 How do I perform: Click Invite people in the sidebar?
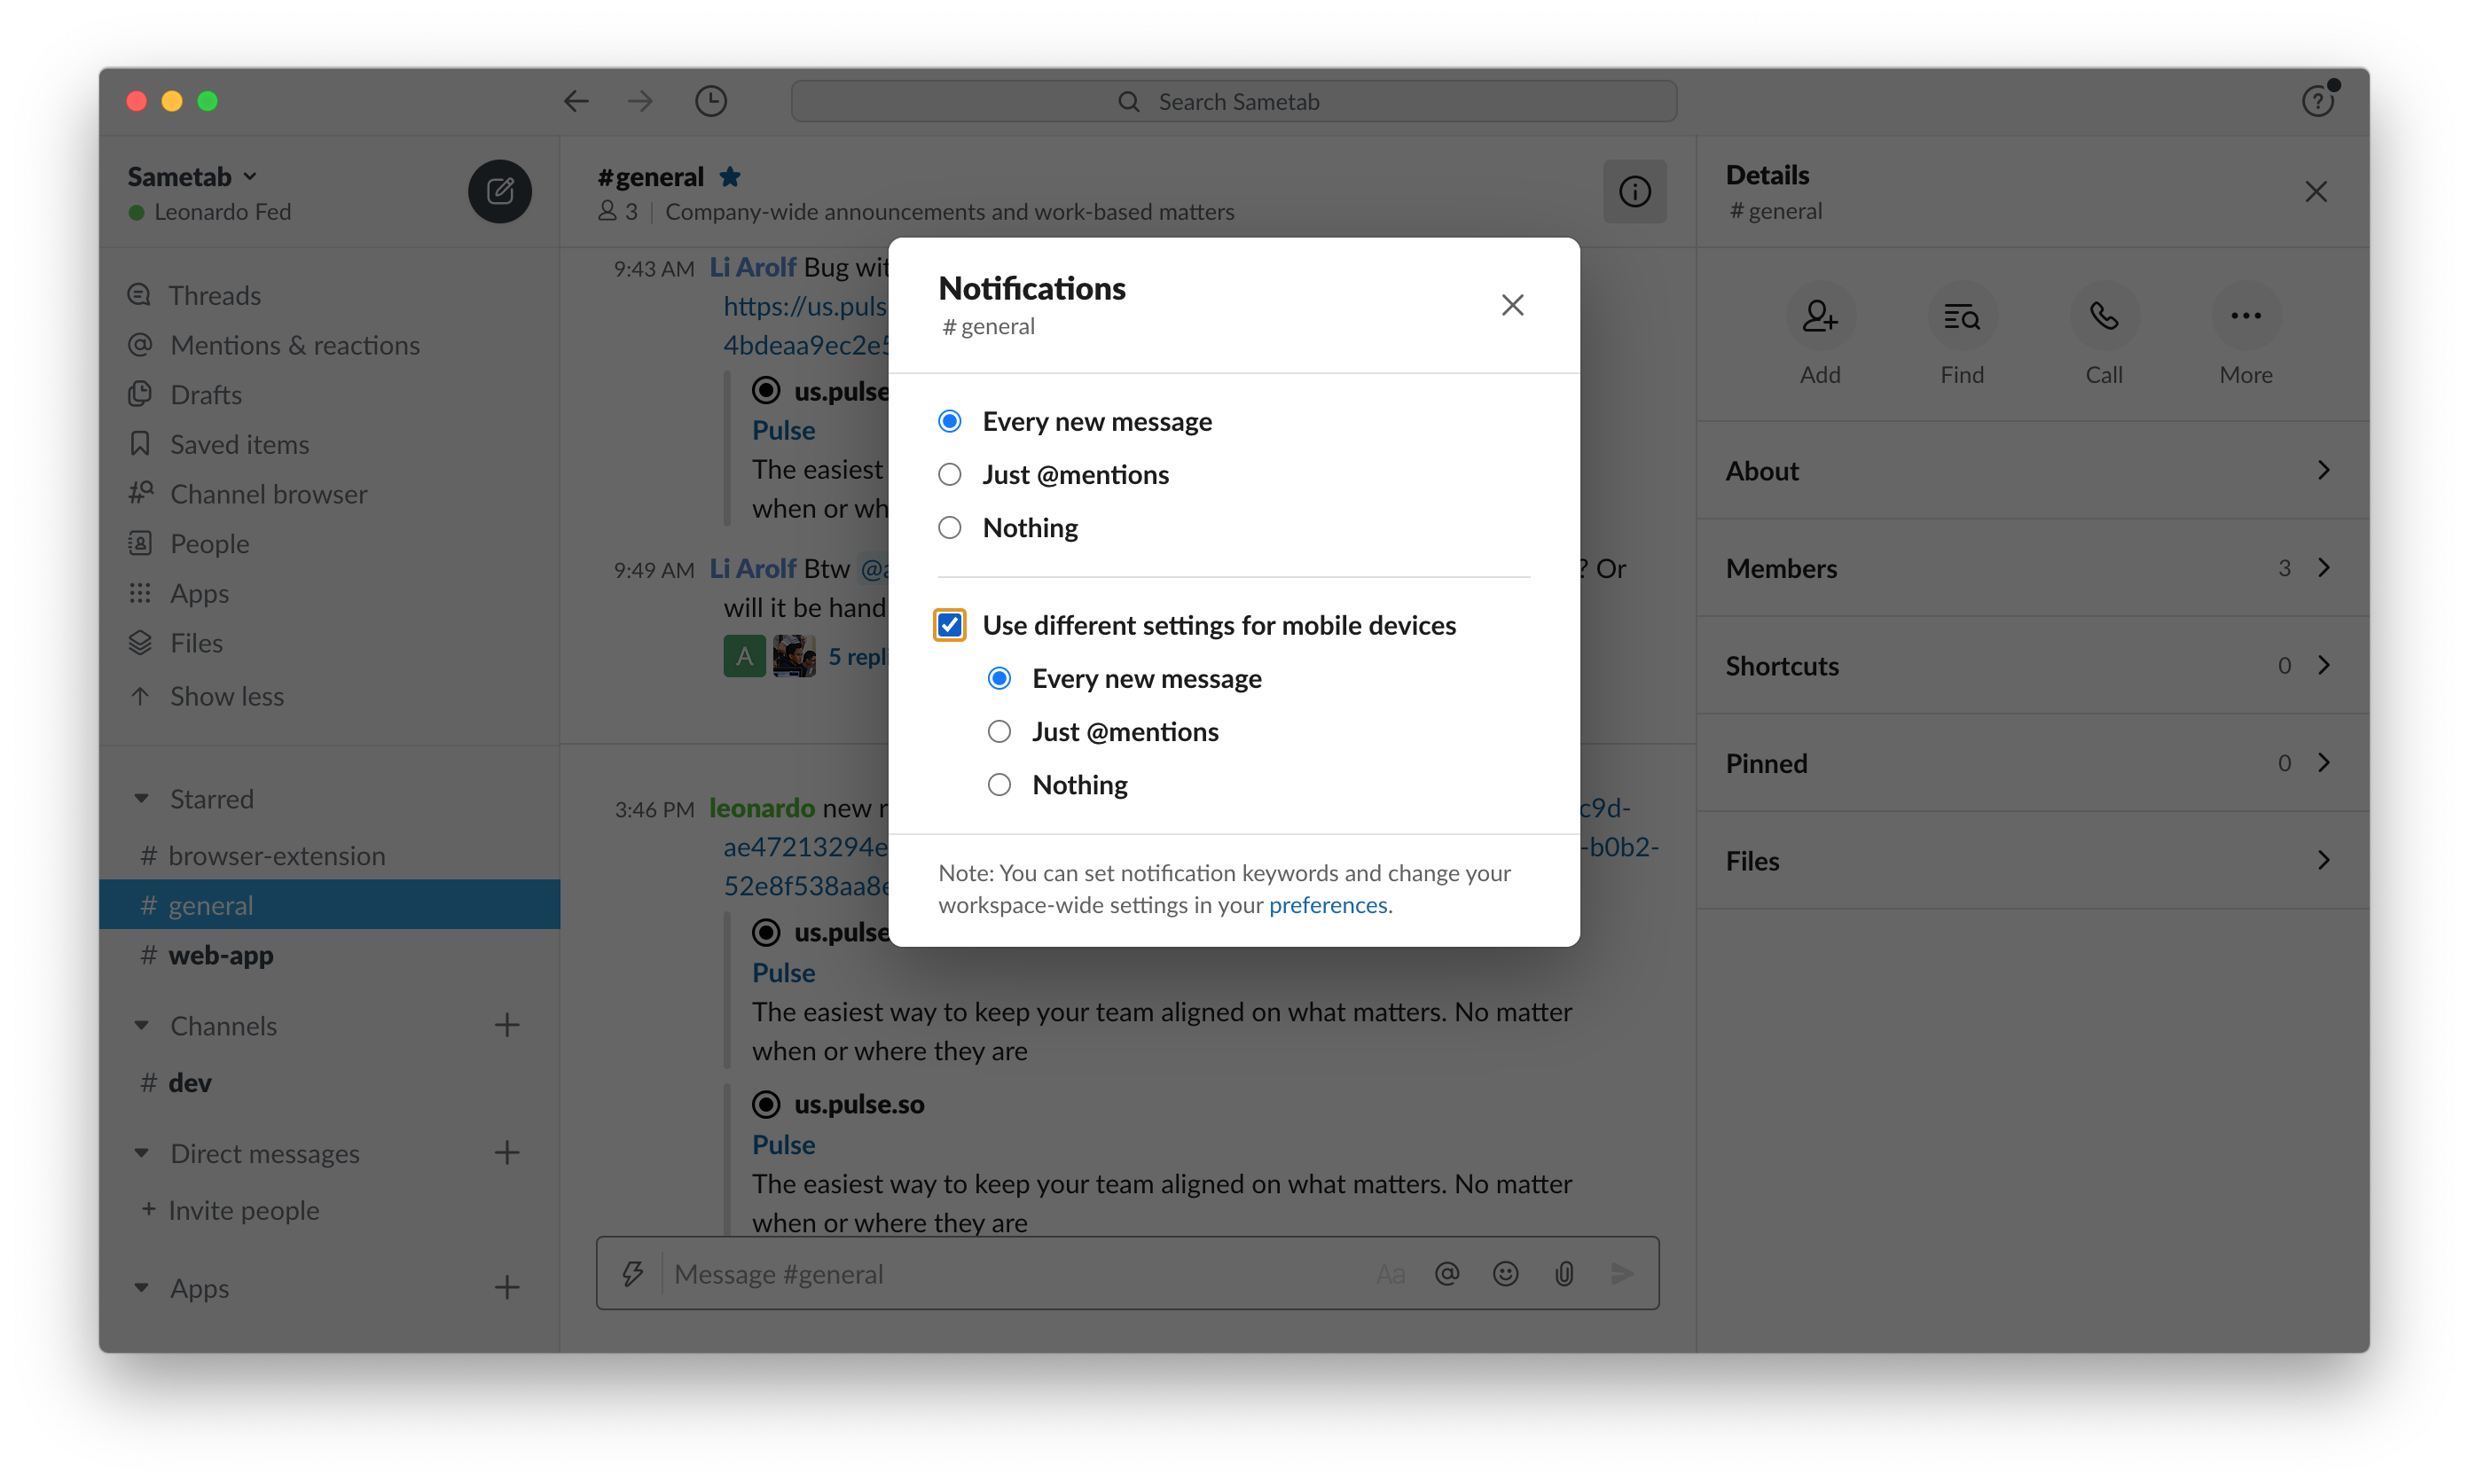[243, 1210]
